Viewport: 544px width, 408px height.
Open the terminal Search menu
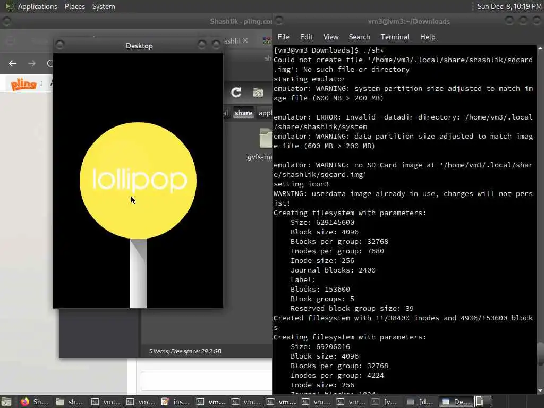click(359, 37)
